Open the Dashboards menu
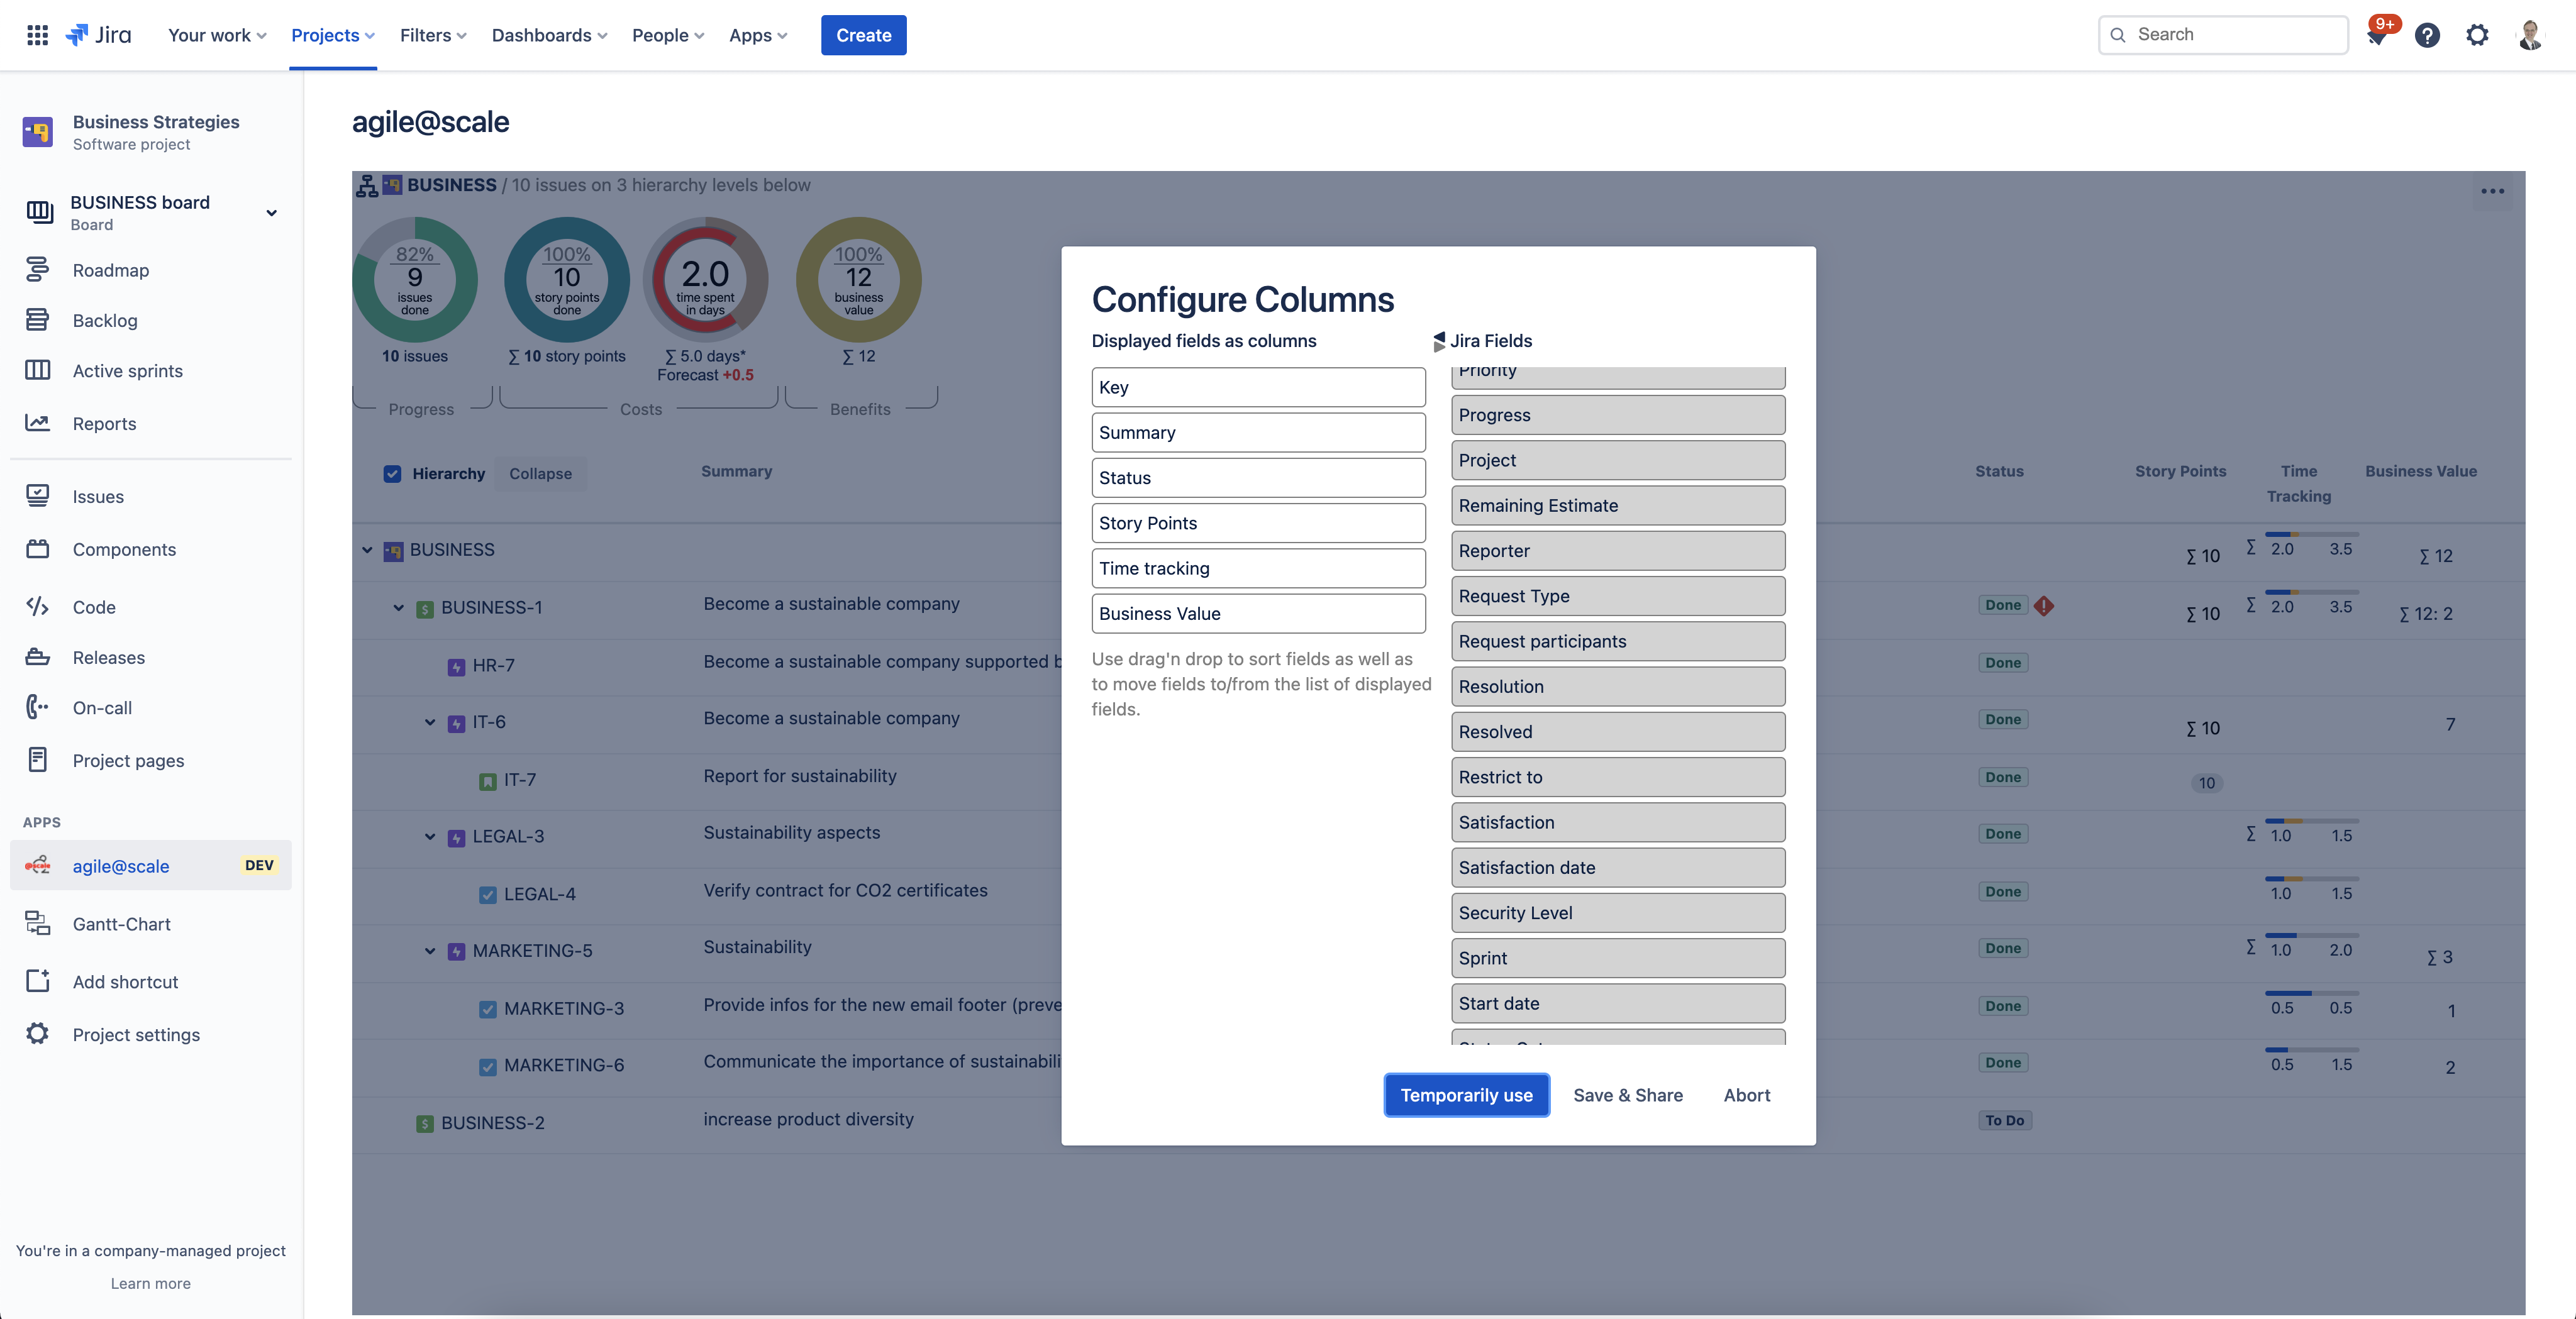Viewport: 2576px width, 1319px height. pos(549,35)
